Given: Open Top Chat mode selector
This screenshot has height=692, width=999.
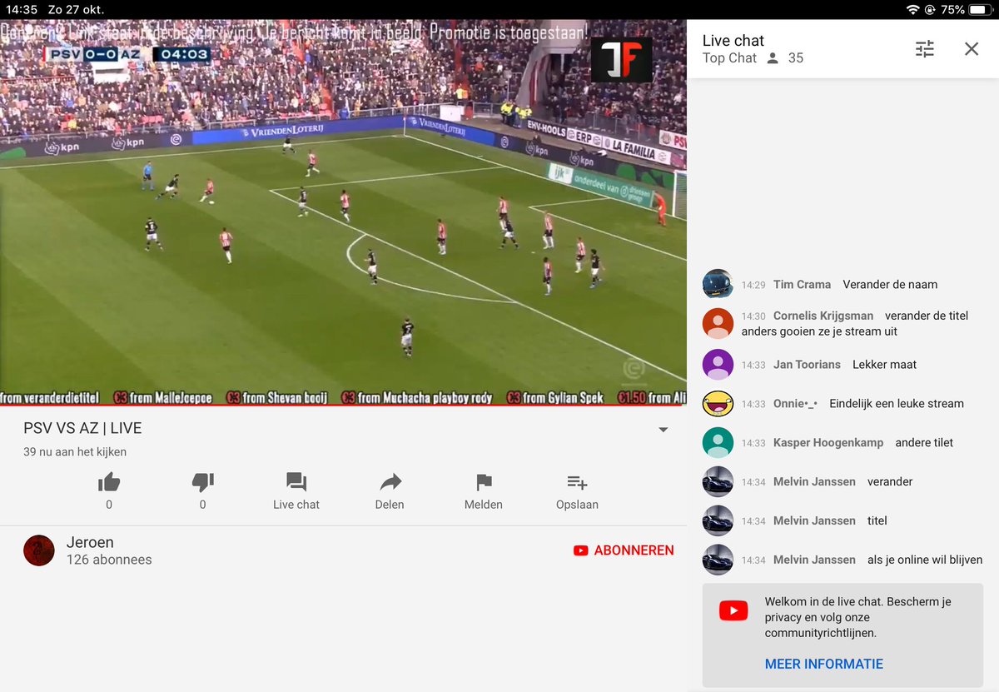Looking at the screenshot, I should click(729, 57).
